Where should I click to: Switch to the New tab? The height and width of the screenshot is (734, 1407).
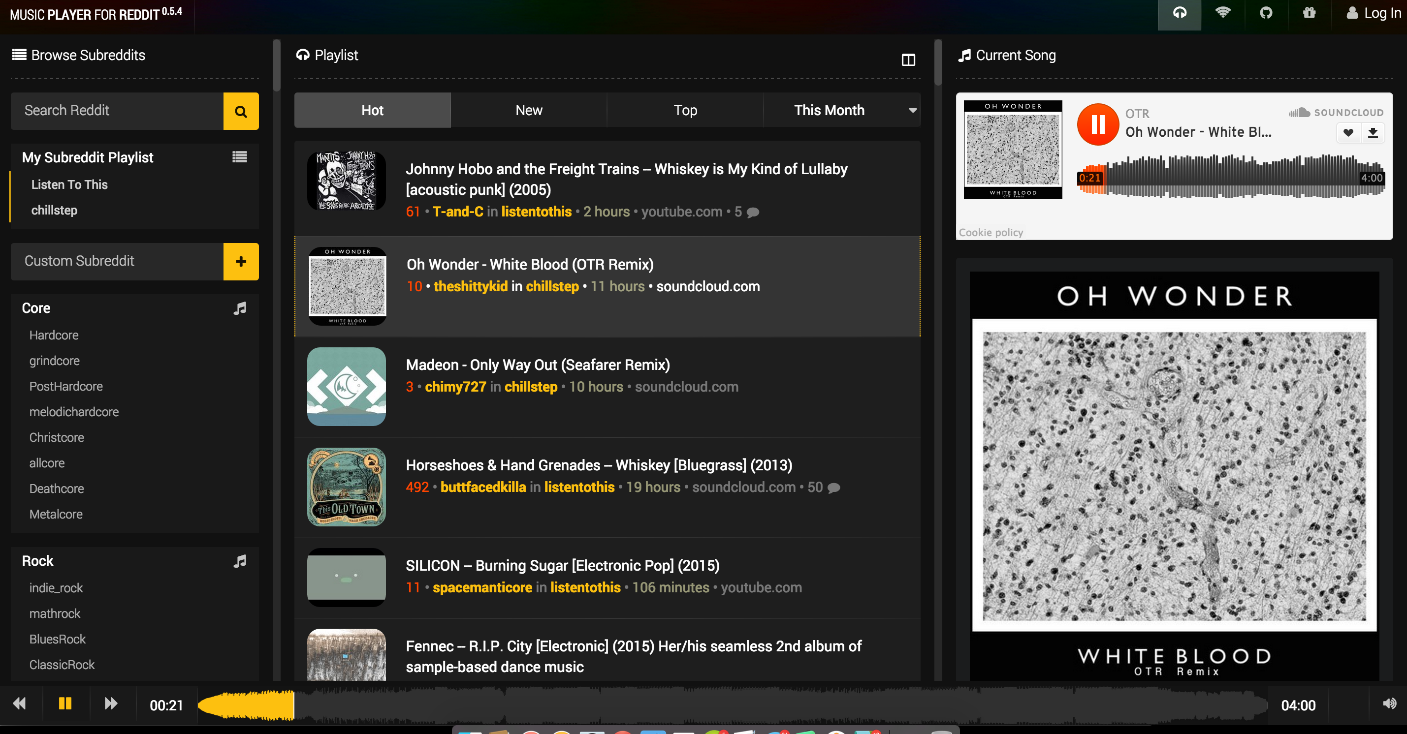click(x=528, y=110)
